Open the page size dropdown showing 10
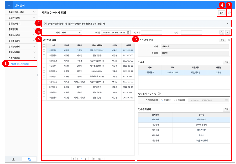The image size is (236, 164). tap(101, 159)
